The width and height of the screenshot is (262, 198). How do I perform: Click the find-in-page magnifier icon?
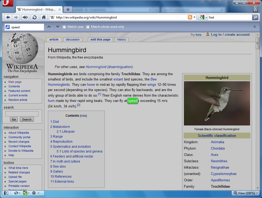[x=8, y=27]
